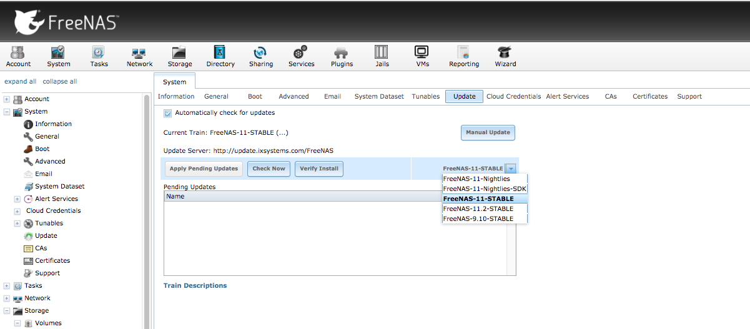Click the Verify Install button

coord(319,169)
